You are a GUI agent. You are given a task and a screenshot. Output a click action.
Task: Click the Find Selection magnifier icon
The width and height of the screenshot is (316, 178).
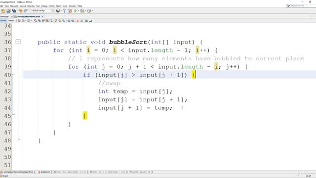pos(35,21)
